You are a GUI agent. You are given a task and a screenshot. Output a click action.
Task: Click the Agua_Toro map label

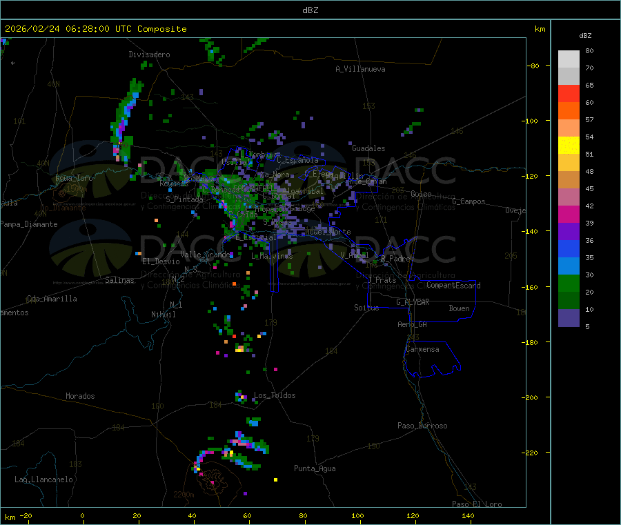coord(74,178)
